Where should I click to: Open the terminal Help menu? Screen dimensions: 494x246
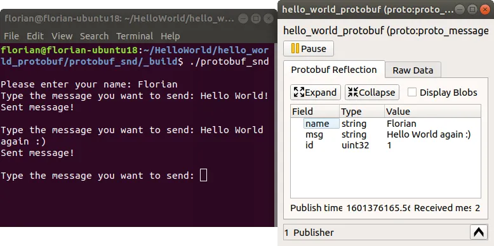(x=170, y=36)
